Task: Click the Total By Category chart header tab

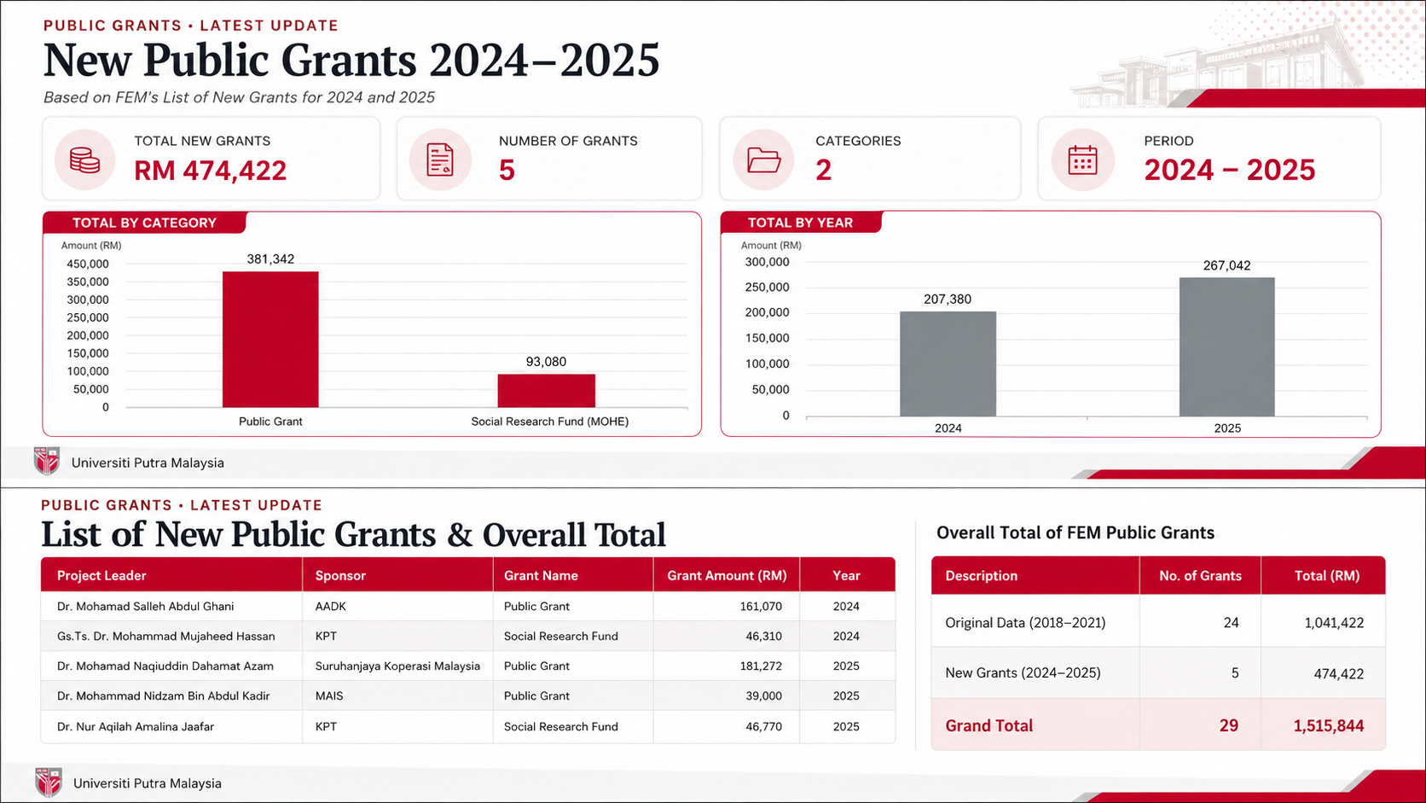Action: point(144,223)
